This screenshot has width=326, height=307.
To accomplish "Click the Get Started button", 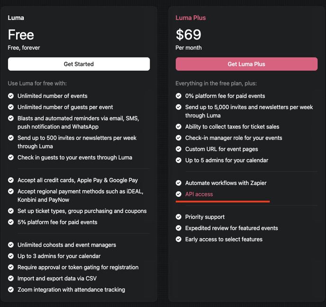I will tap(79, 64).
